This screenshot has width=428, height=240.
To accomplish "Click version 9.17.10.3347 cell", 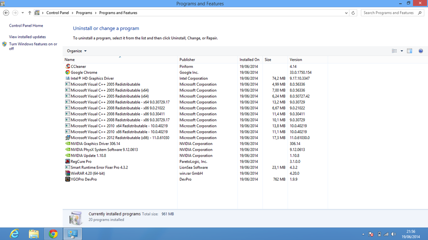I will pyautogui.click(x=300, y=78).
